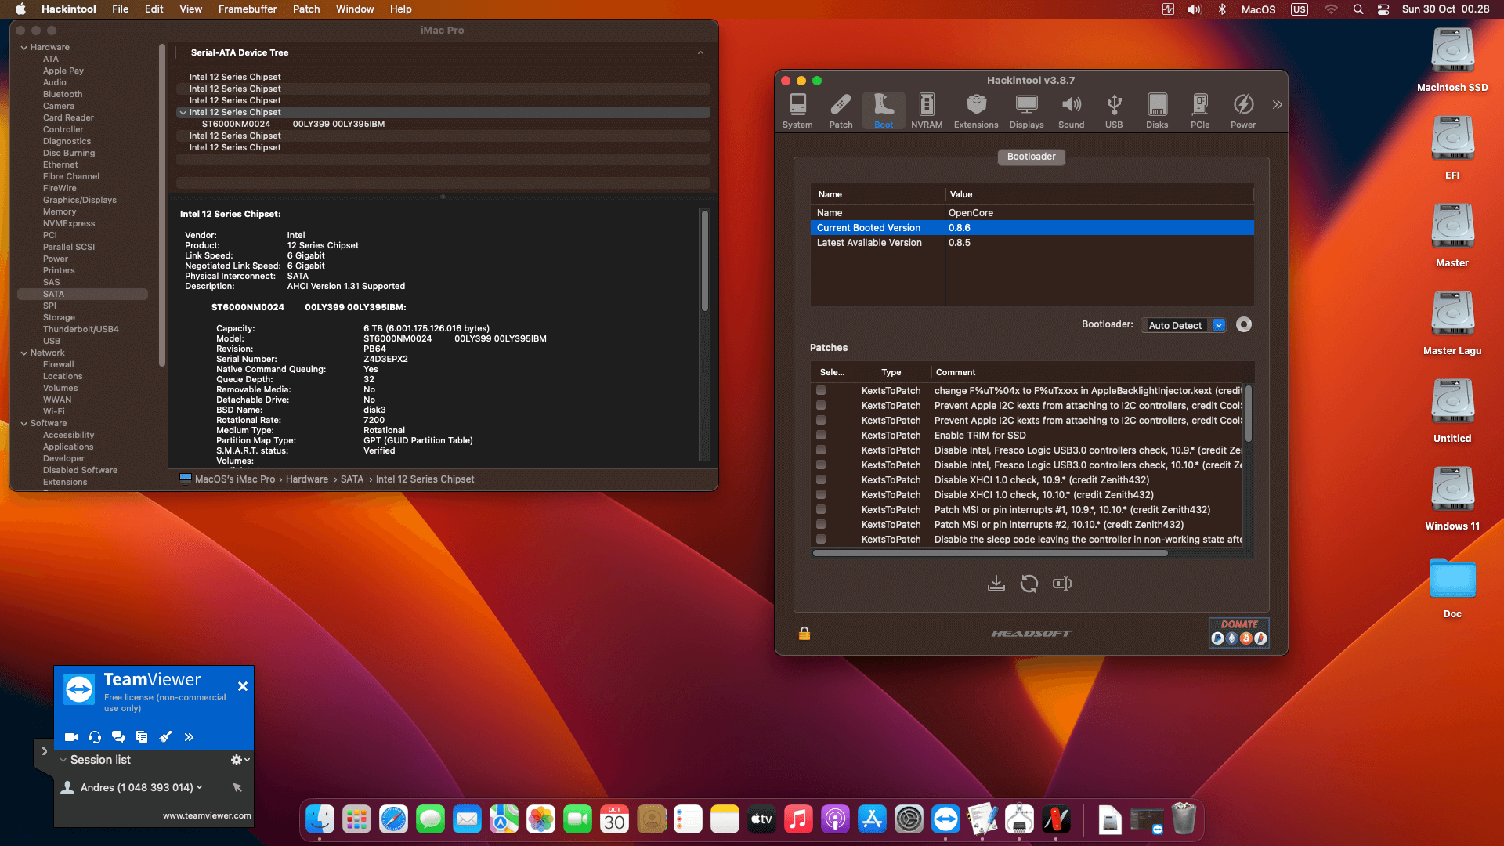Click the download bootloader icon
1504x846 pixels.
pos(996,584)
